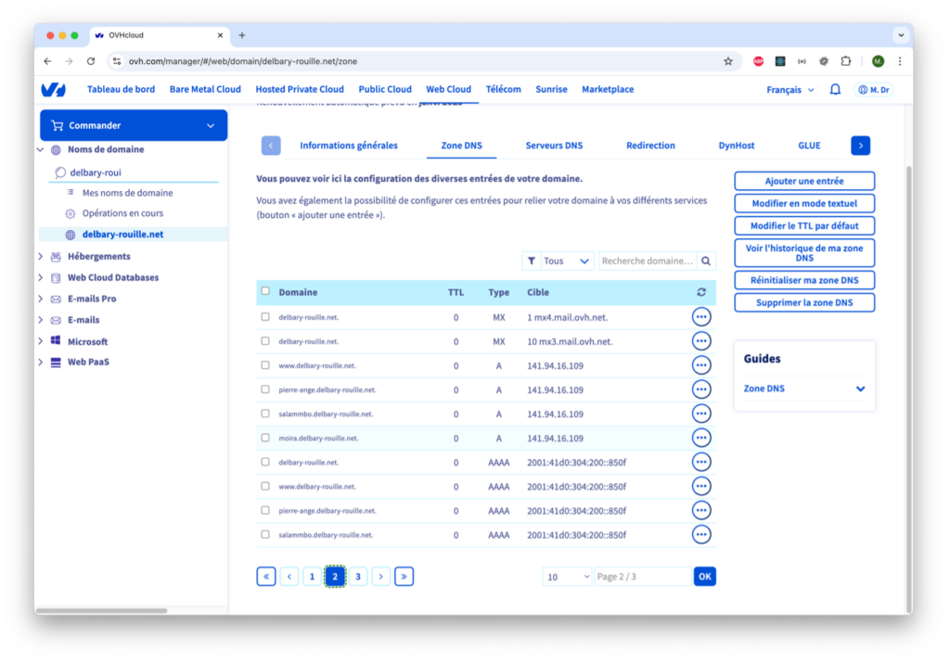Open Public Cloud in top menu
The height and width of the screenshot is (663, 950).
[x=385, y=89]
